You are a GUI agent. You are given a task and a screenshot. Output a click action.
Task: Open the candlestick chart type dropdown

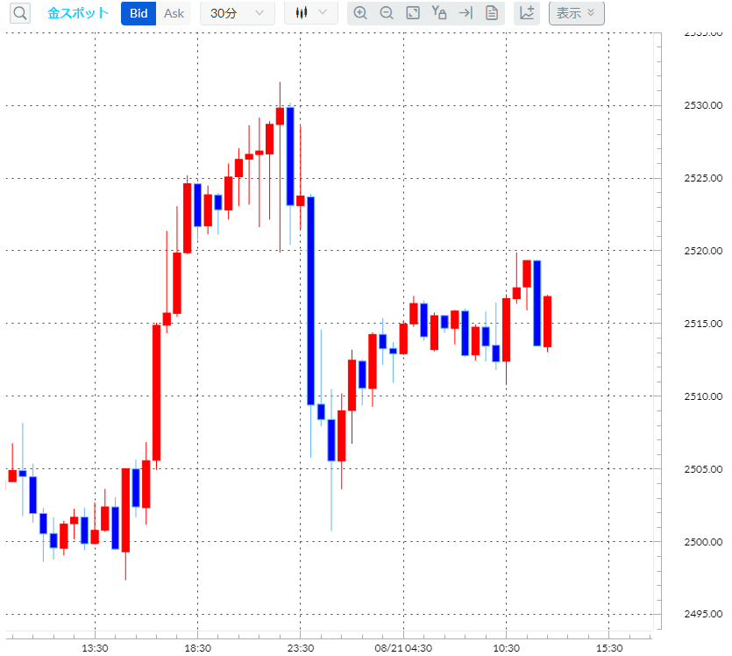pyautogui.click(x=311, y=13)
